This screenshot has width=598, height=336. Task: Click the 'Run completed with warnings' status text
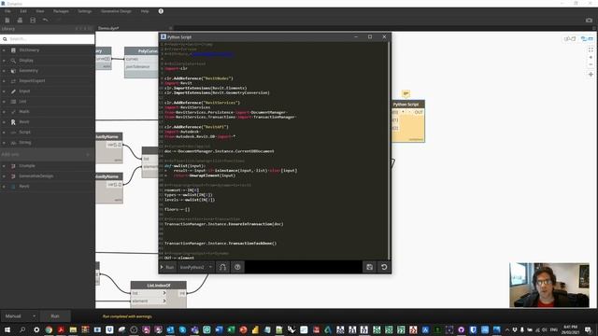pos(127,316)
